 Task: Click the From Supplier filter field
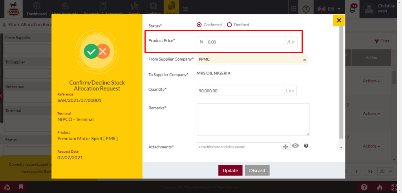(x=28, y=49)
